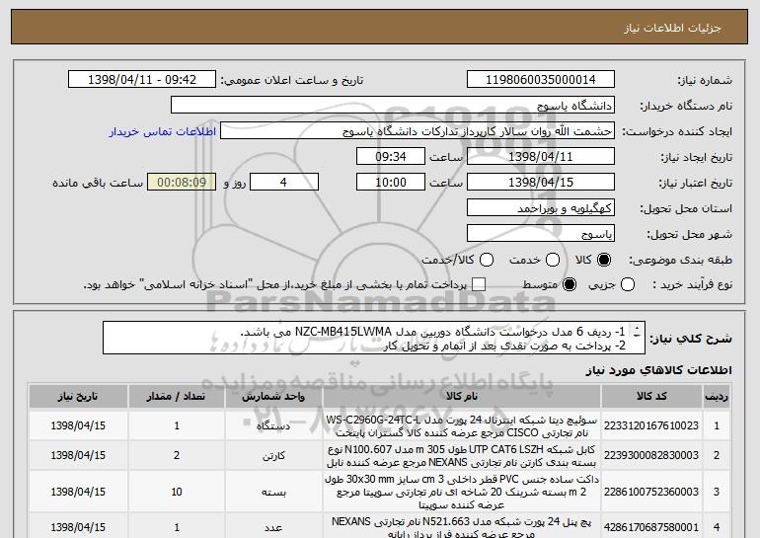Click the delivery province field کهگیلویه و بویراحمد
The image size is (760, 538).
coord(541,208)
